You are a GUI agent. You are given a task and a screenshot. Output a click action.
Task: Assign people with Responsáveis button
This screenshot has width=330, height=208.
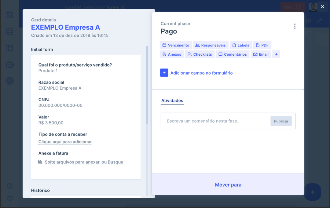tap(211, 45)
